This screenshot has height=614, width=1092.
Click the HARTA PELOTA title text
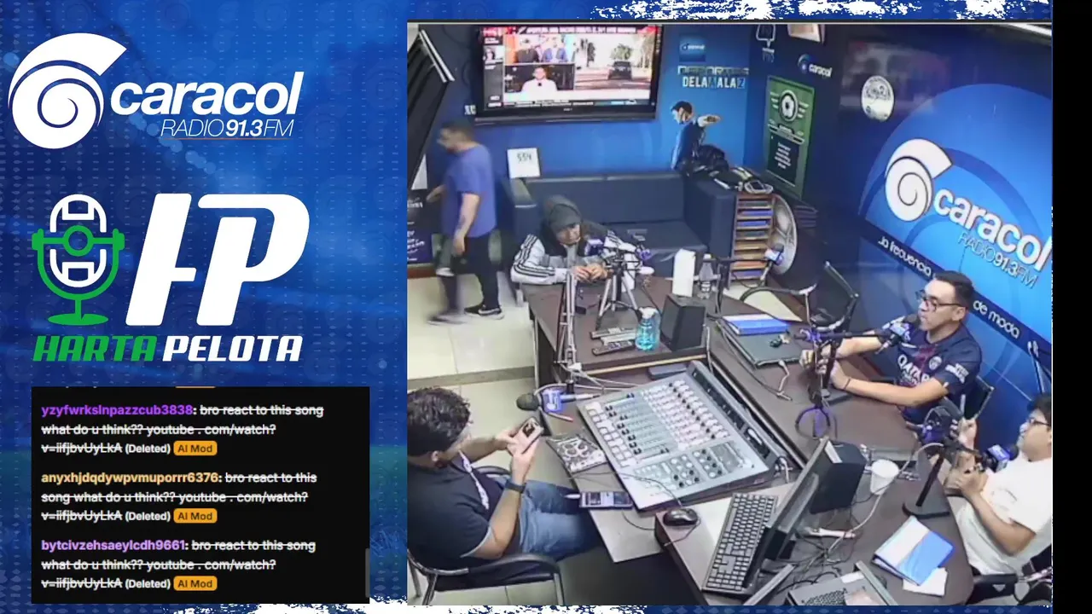click(x=168, y=349)
